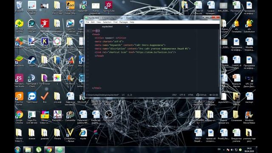Open the паспорт Word document
This screenshot has height=153, width=272.
pos(249,98)
